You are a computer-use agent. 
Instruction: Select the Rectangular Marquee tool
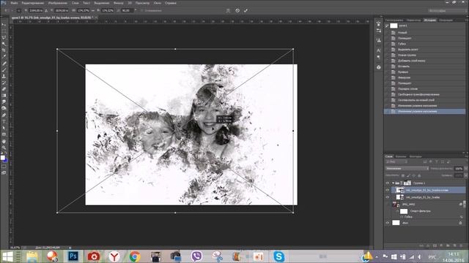(4, 31)
